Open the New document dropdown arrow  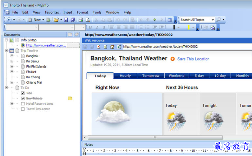click(43, 20)
